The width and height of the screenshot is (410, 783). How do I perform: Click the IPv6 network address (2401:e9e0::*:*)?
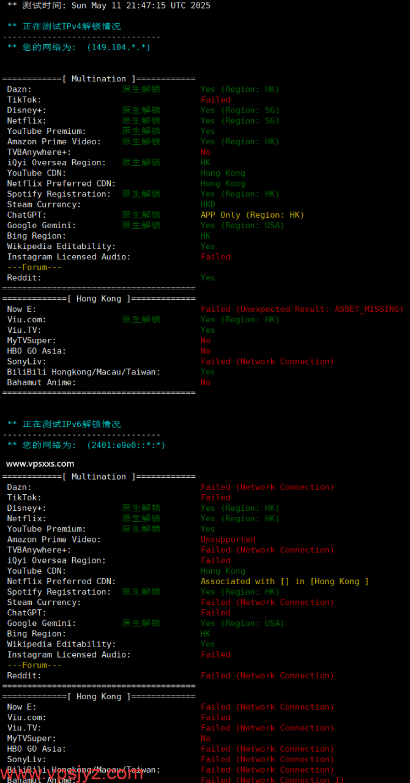[x=126, y=445]
